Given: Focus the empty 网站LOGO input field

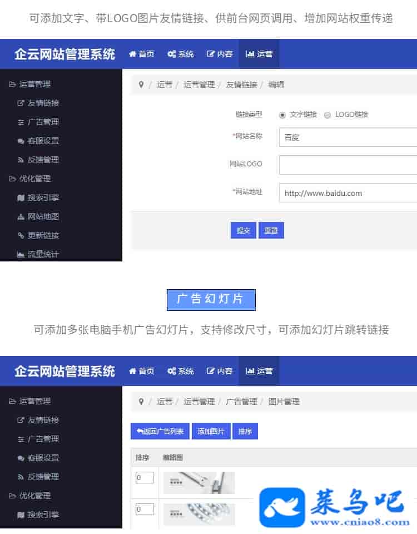Looking at the screenshot, I should click(348, 165).
